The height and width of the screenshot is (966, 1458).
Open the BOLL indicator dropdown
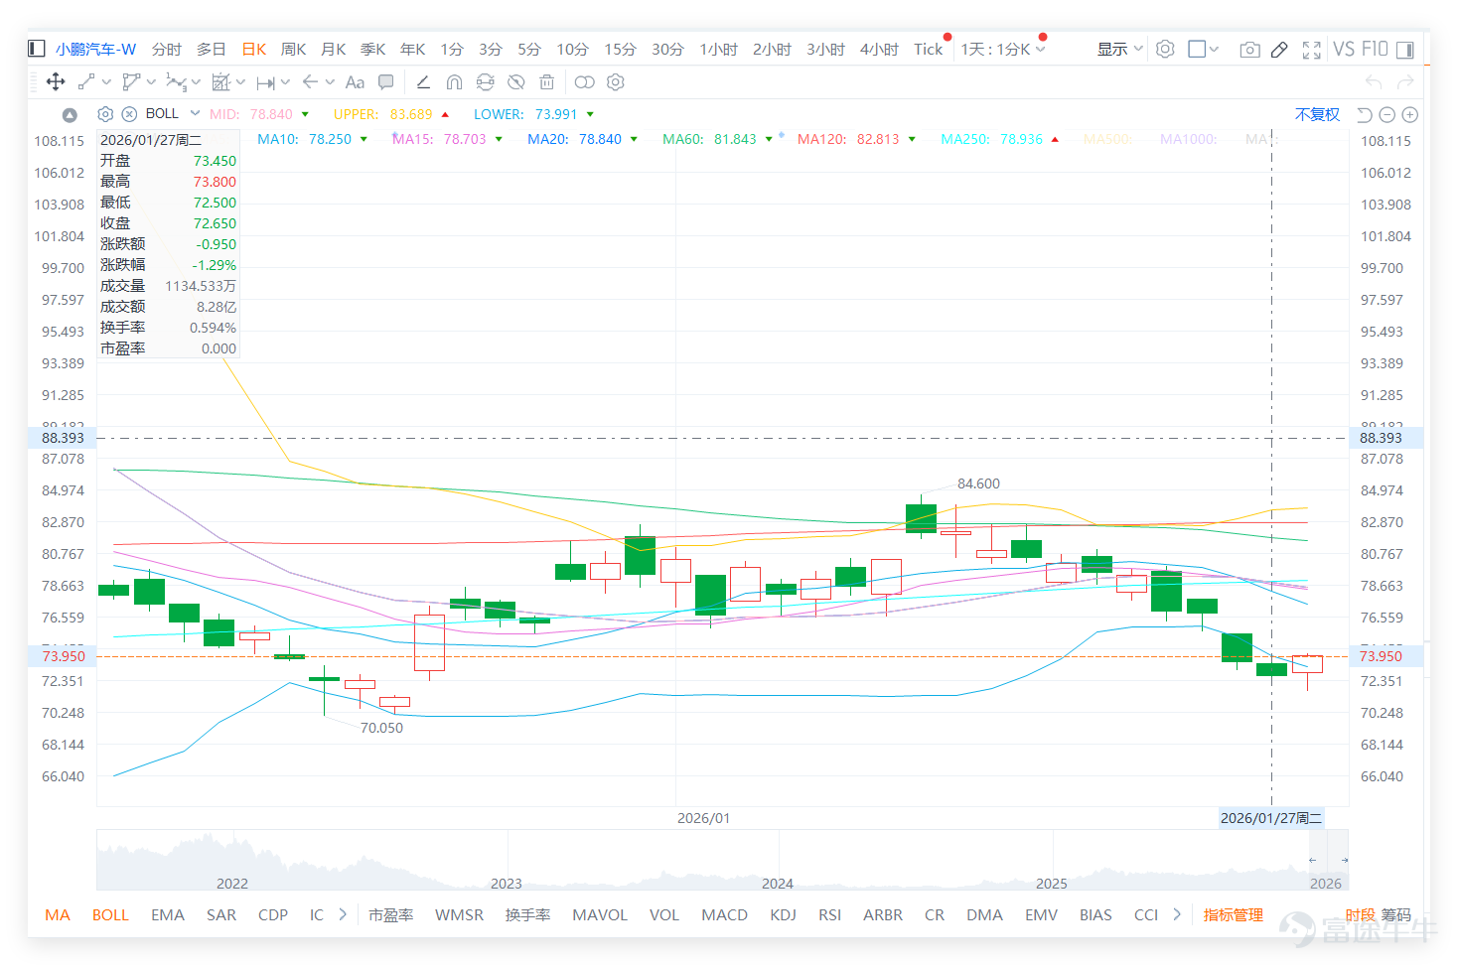(x=196, y=113)
